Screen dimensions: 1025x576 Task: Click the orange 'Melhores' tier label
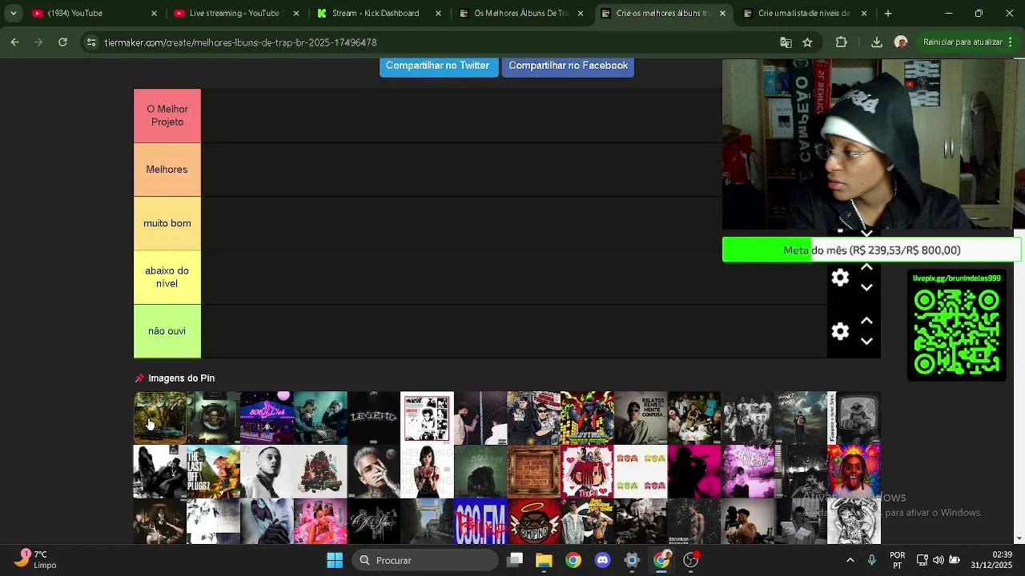[167, 170]
